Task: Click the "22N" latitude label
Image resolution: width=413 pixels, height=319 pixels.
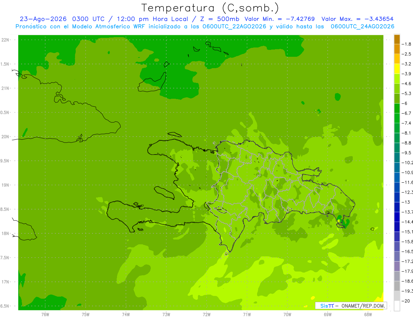Action: [6, 40]
